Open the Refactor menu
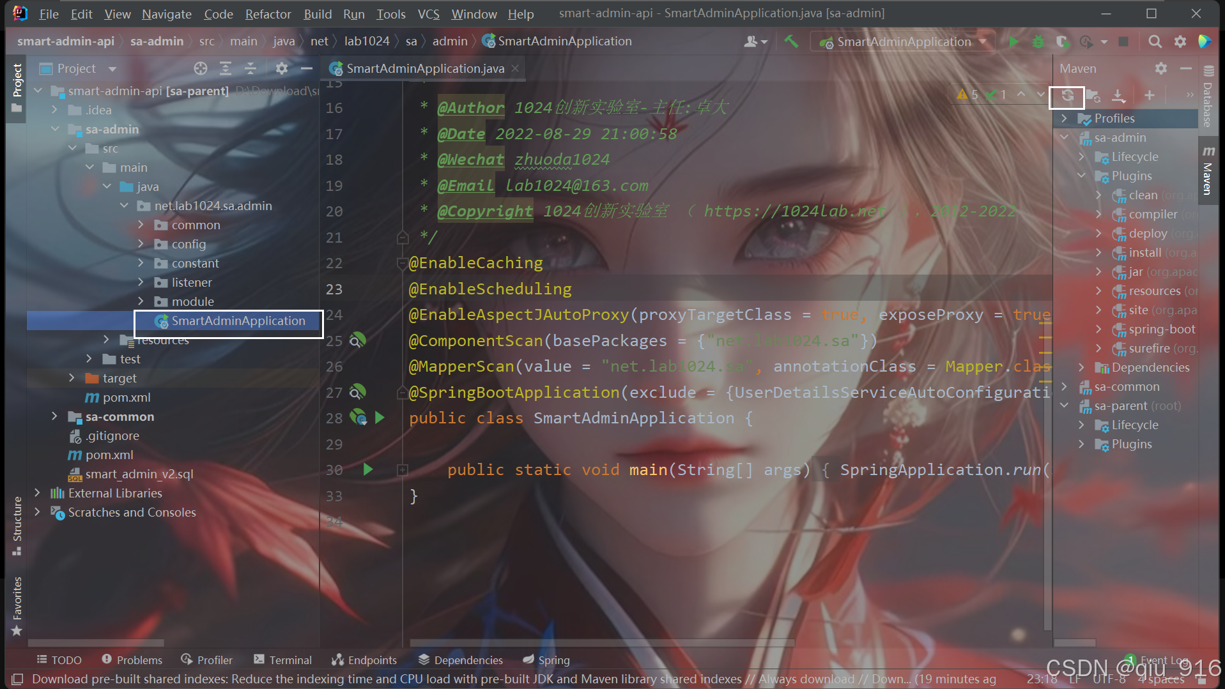Image resolution: width=1225 pixels, height=689 pixels. click(x=268, y=13)
